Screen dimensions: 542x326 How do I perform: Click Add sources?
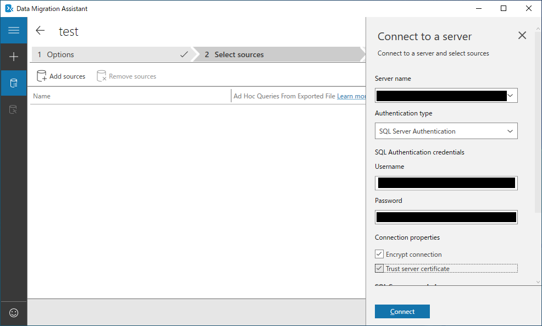tap(61, 76)
